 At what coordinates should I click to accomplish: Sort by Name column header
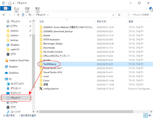coord(42,22)
